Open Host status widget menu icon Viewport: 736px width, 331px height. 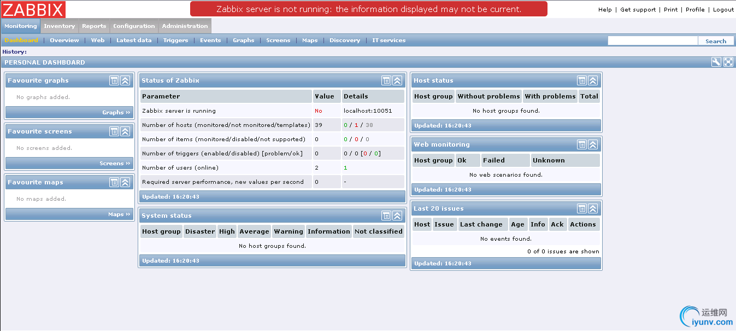point(582,80)
